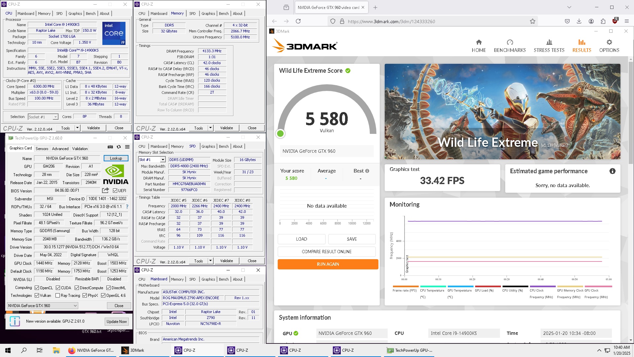Toggle DirectCompute checkbox
The height and width of the screenshot is (357, 634).
(x=77, y=288)
